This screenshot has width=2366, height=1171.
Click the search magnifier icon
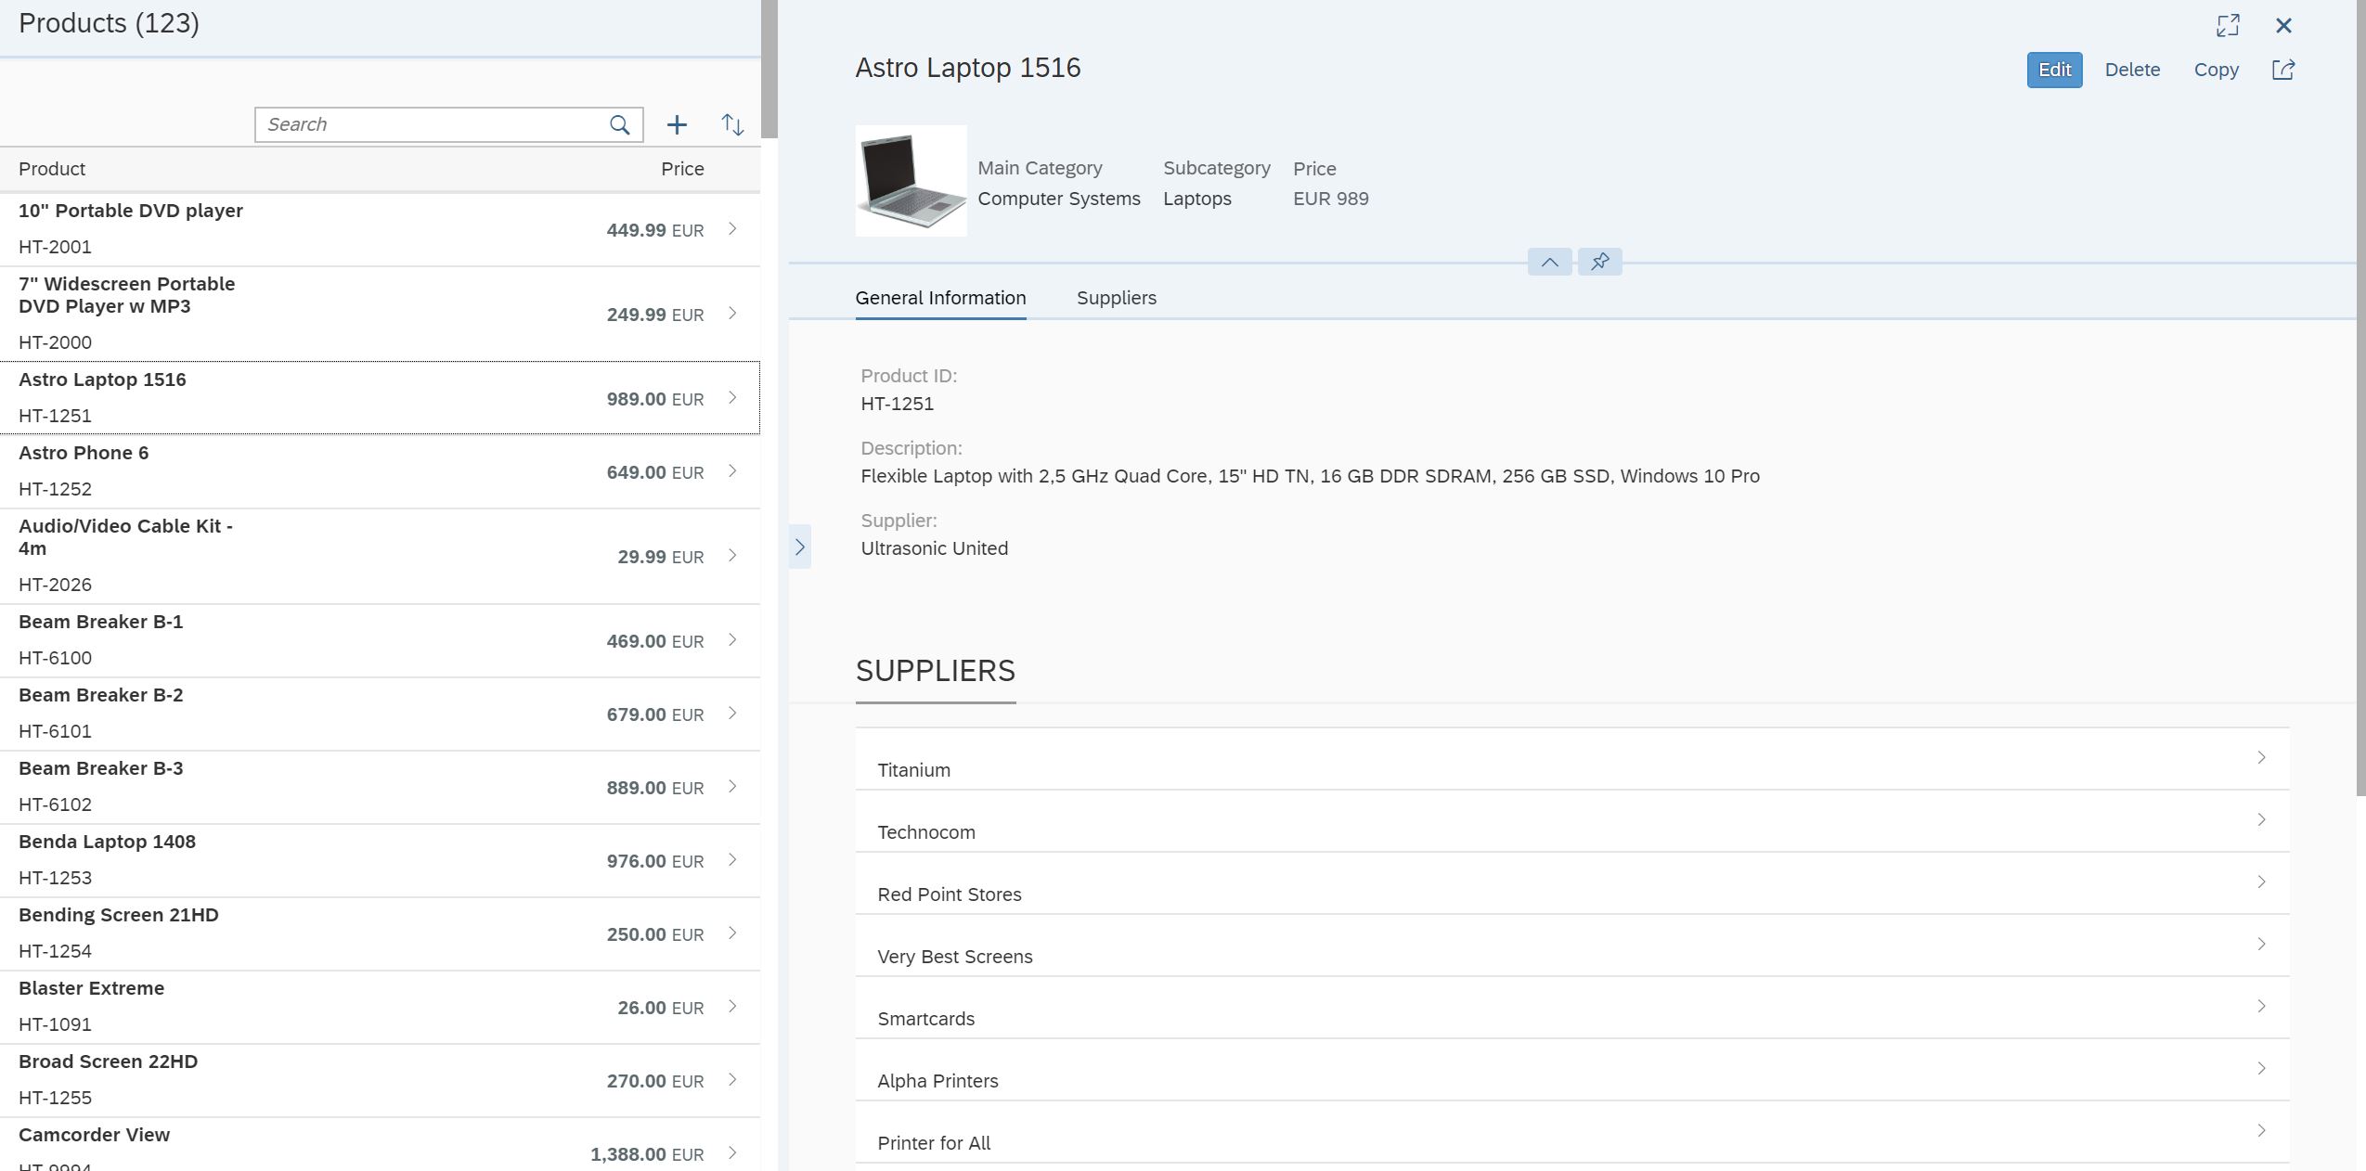(619, 124)
